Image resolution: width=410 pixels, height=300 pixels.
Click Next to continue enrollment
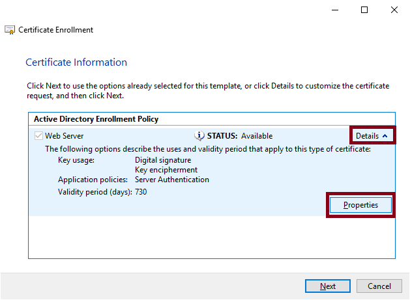[x=328, y=286]
